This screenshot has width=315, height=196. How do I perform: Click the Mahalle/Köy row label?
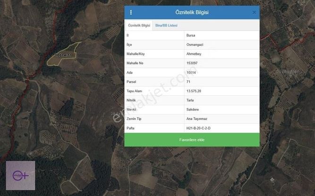pos(136,54)
